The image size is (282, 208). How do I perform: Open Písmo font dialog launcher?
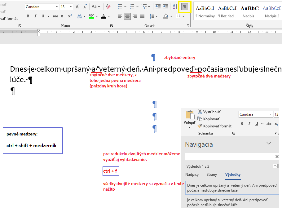pos(112,26)
